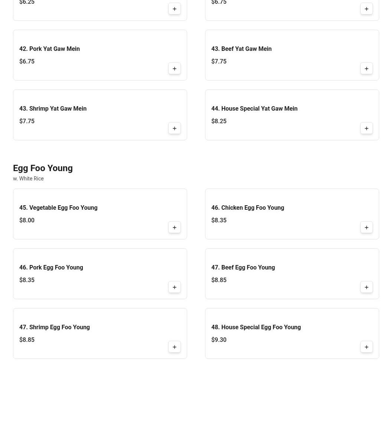This screenshot has height=425, width=390.
Task: Add Pork Egg Foo Young to cart
Action: tap(174, 287)
